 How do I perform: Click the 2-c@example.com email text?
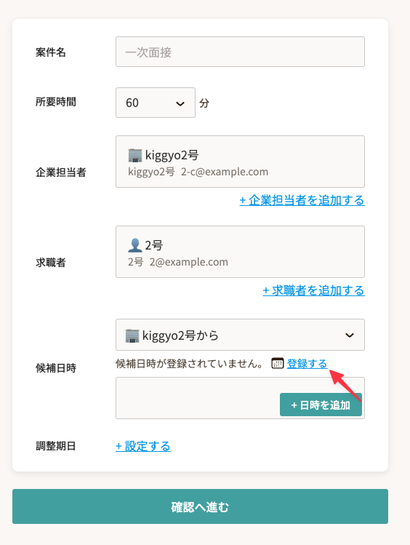[225, 172]
